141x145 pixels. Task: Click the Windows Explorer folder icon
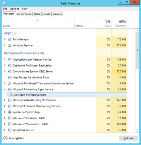pos(10,45)
